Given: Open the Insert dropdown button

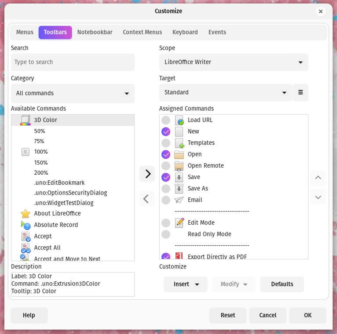Looking at the screenshot, I should click(186, 284).
